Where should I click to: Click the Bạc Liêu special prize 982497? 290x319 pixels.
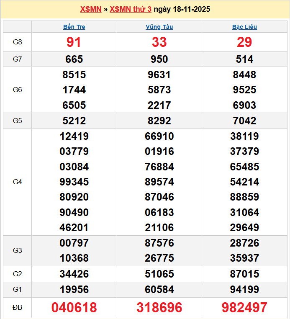coord(244,308)
